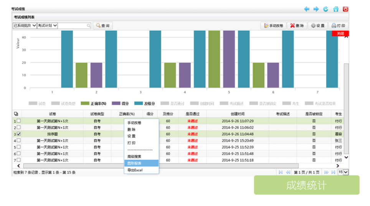Refresh the page with the reload icon
This screenshot has width=370, height=206.
[326, 9]
